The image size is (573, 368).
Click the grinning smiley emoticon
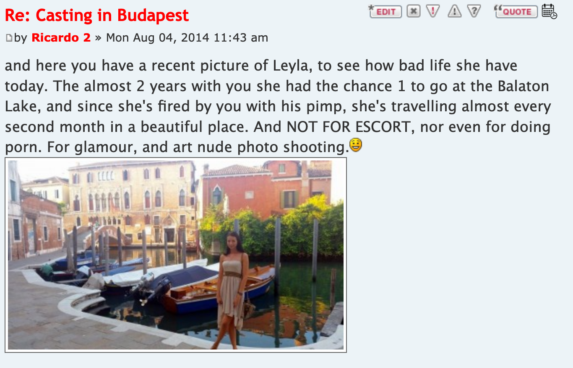(x=356, y=146)
